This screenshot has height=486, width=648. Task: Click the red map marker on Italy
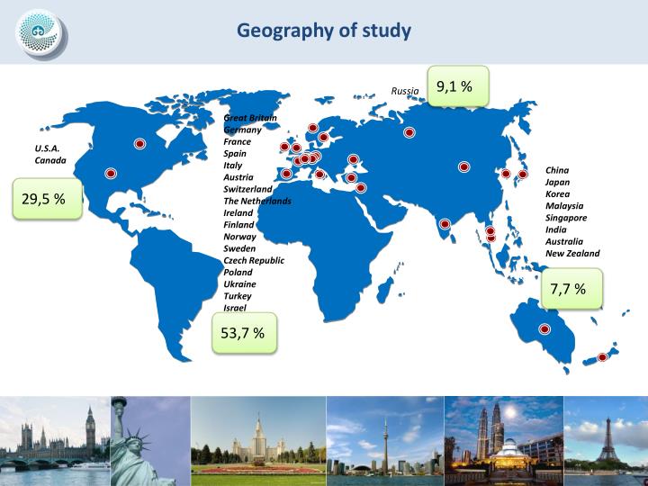click(319, 175)
